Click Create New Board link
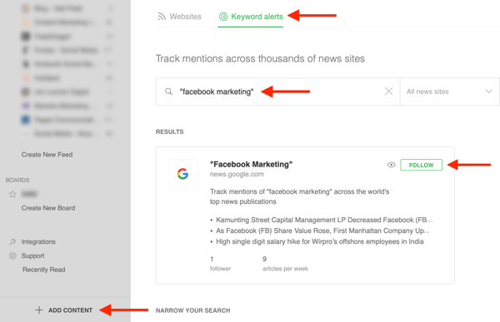The height and width of the screenshot is (322, 500). tap(48, 208)
